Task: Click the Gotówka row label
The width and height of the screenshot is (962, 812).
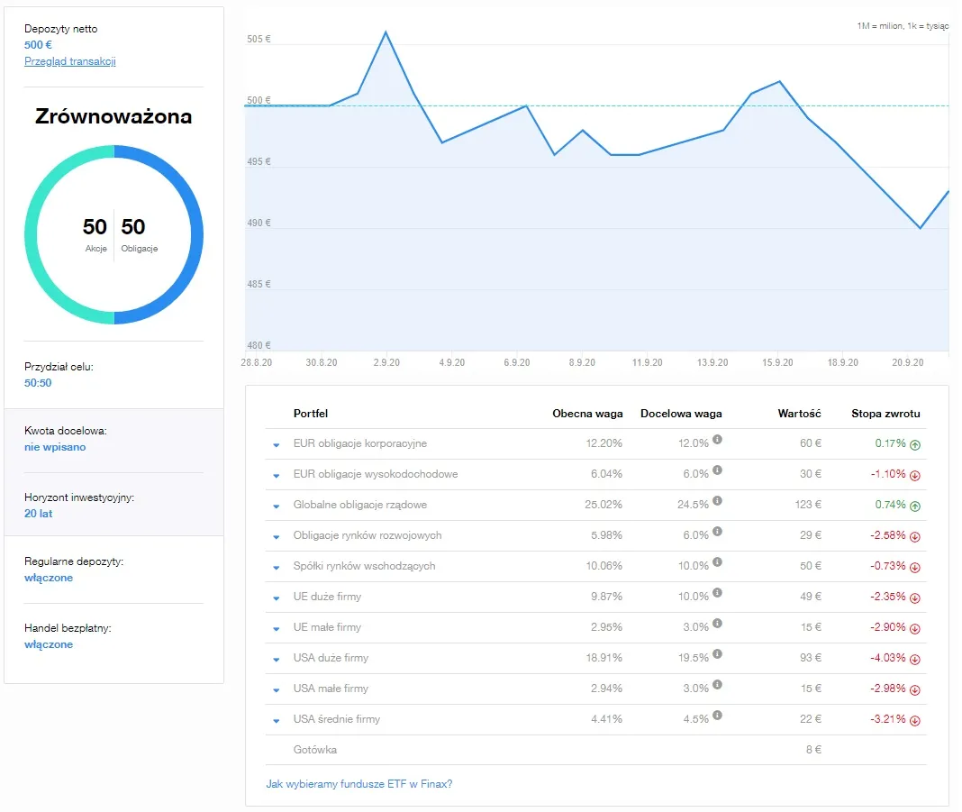Action: point(314,750)
